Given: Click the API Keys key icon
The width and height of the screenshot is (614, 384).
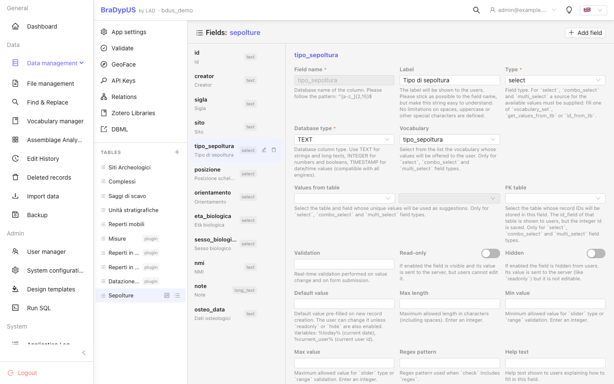Looking at the screenshot, I should pyautogui.click(x=104, y=81).
